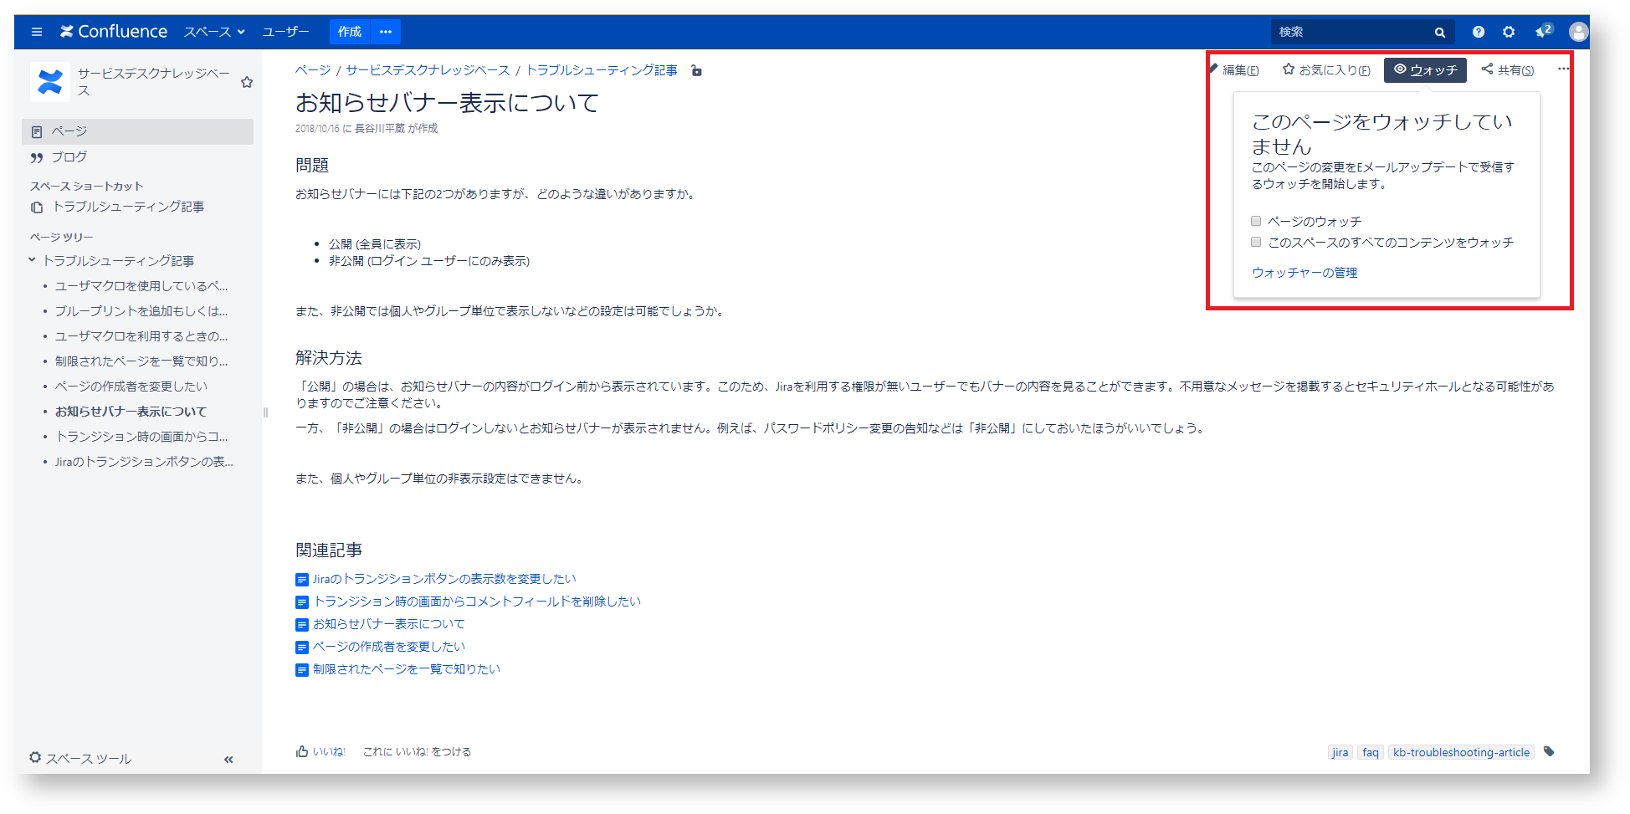Select お知らせバナー表示について tree page
The image size is (1630, 814).
click(131, 412)
